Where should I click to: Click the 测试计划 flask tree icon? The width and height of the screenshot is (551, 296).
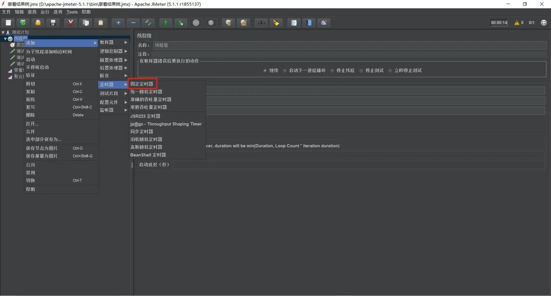pos(8,33)
